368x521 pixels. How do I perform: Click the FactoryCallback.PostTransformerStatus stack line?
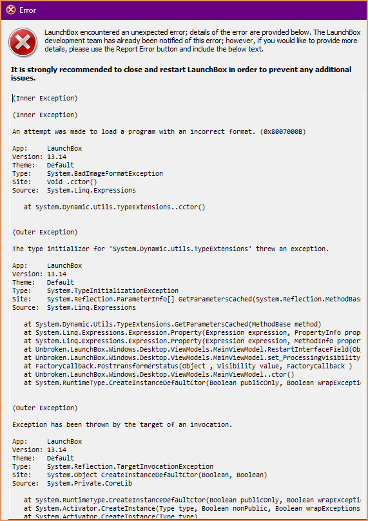click(x=188, y=366)
